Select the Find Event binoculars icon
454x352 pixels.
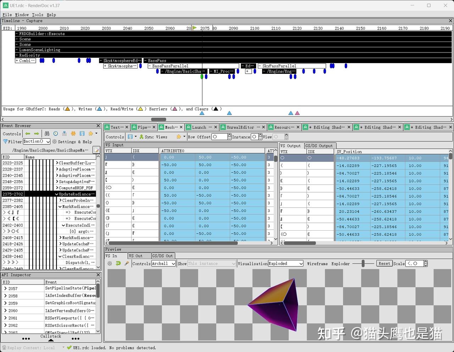pyautogui.click(x=47, y=134)
